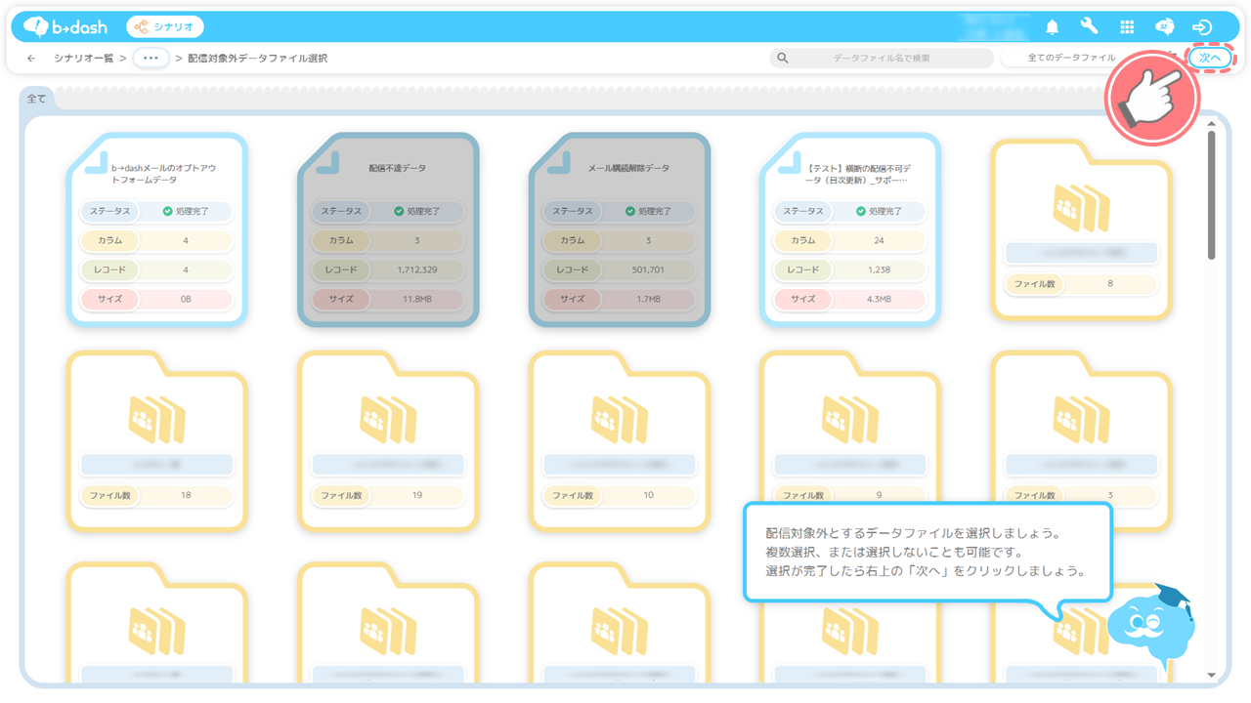Select the 【テスト】横断の配信不可データ file card
1251x703 pixels.
click(850, 228)
